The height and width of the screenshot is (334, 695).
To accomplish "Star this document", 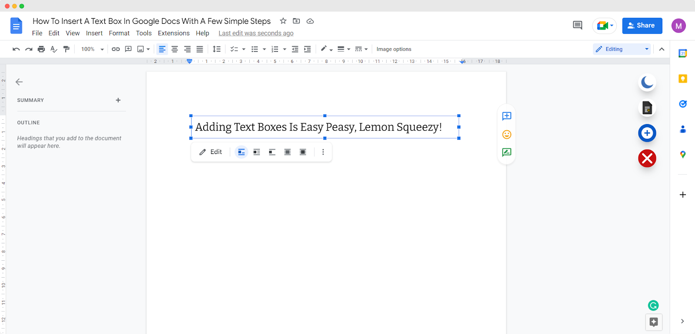I will pos(283,21).
